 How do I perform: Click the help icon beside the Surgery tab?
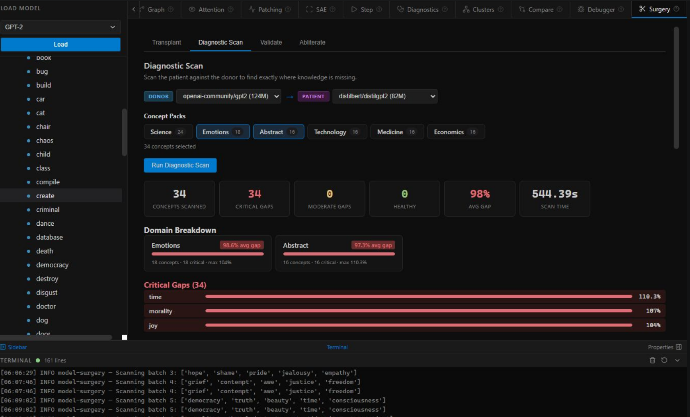pos(676,9)
